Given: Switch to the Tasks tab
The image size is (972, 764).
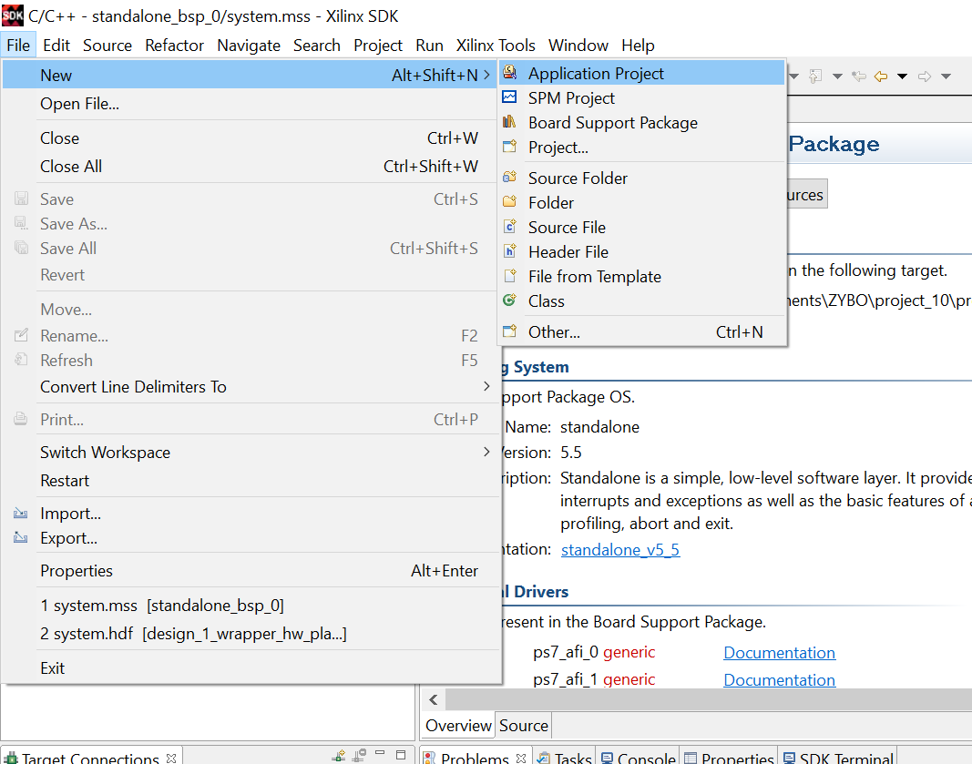Looking at the screenshot, I should click(x=564, y=758).
